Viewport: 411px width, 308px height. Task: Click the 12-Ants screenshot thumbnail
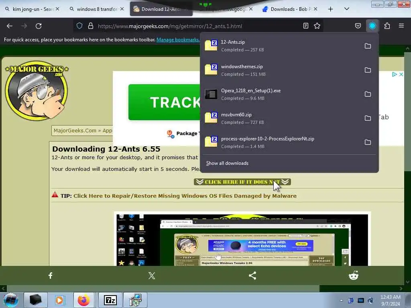click(x=242, y=240)
